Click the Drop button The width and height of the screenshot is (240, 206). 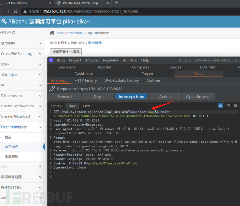click(x=98, y=97)
